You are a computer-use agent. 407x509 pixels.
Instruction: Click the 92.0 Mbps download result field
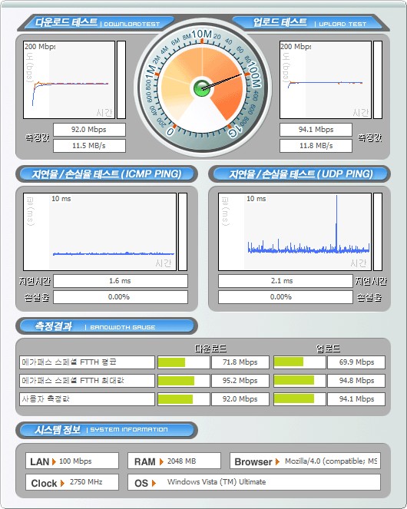click(x=89, y=130)
